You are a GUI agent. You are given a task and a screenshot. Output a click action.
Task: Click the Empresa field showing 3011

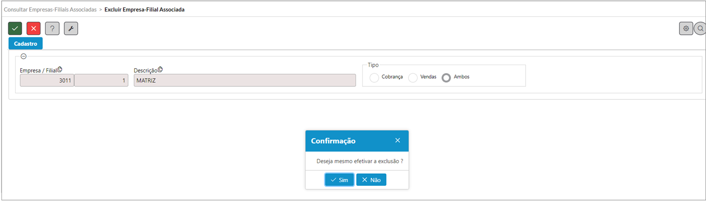tap(47, 80)
